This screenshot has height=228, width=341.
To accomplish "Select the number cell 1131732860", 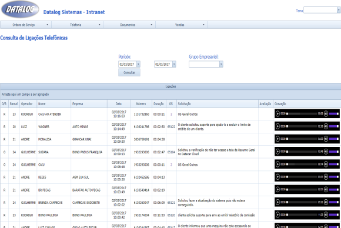I will pyautogui.click(x=141, y=114).
